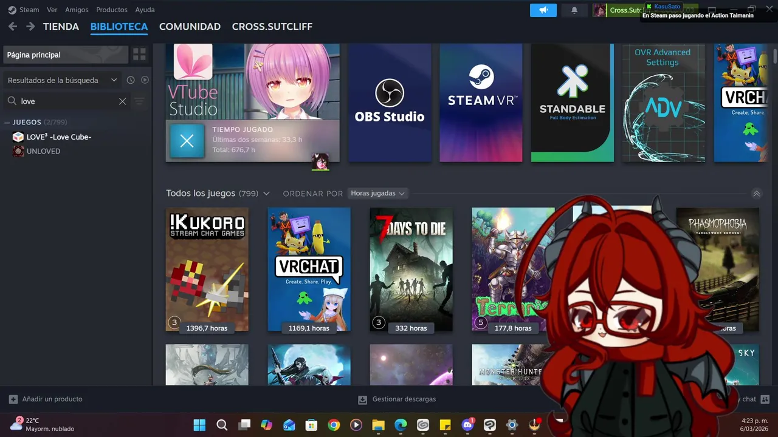This screenshot has width=778, height=437.
Task: Open the collections grid view icon
Action: click(140, 55)
